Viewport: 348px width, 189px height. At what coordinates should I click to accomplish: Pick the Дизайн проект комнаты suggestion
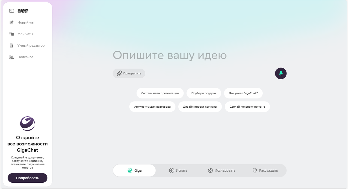tap(200, 106)
